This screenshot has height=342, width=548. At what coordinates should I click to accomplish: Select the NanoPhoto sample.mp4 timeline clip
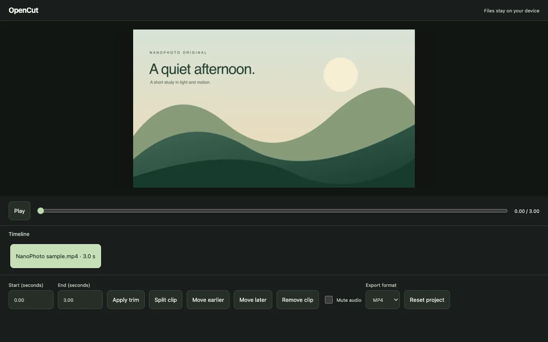[x=56, y=256]
